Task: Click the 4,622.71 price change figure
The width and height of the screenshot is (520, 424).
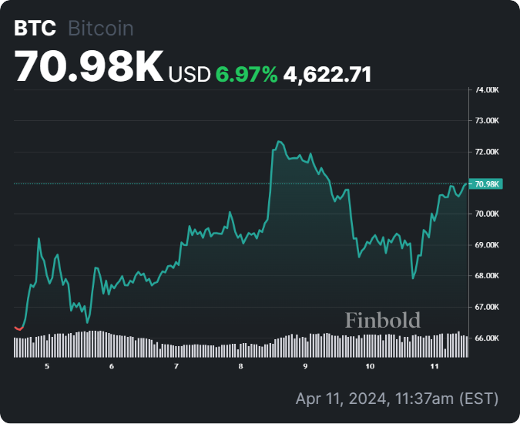Action: click(x=327, y=74)
